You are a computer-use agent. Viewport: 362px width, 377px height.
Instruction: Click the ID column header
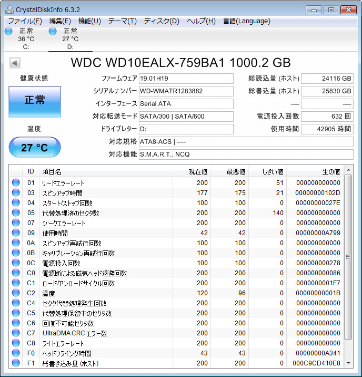[31, 171]
